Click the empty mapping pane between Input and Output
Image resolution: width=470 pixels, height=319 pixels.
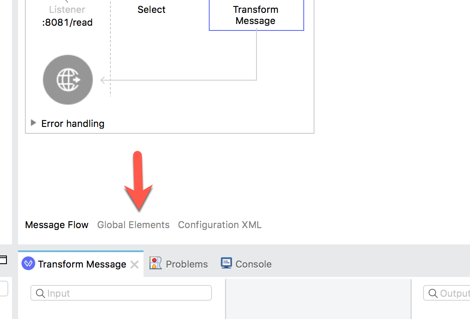click(318, 299)
